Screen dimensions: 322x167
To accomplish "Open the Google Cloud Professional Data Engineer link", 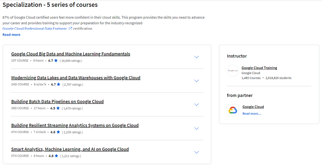I will point(35,29).
